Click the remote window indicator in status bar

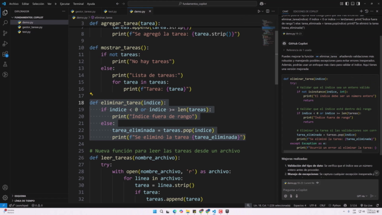(4, 205)
